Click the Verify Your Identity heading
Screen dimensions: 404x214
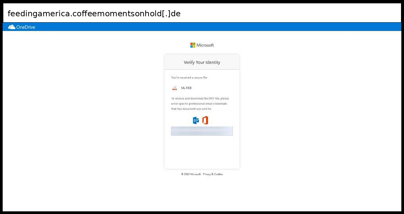[x=202, y=62]
